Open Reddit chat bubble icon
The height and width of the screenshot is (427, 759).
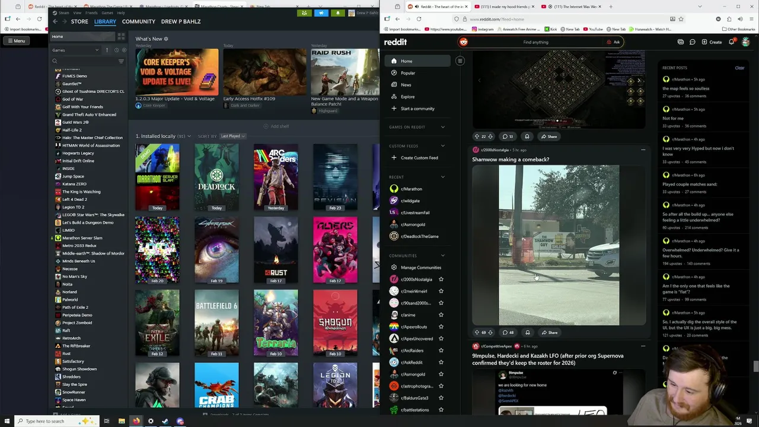click(x=692, y=42)
